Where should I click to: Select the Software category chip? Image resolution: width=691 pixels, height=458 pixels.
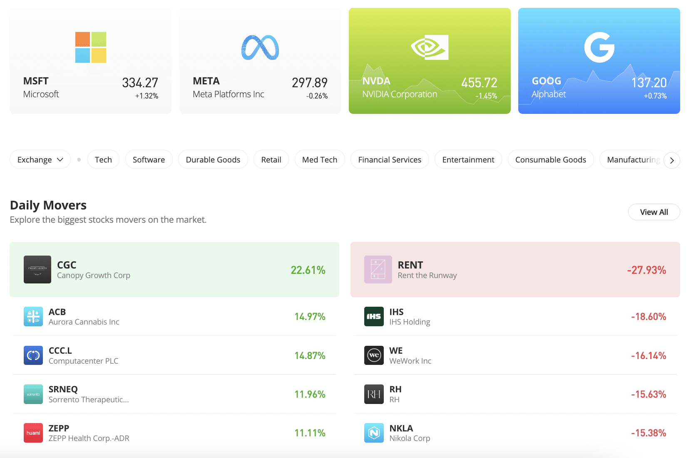click(149, 160)
